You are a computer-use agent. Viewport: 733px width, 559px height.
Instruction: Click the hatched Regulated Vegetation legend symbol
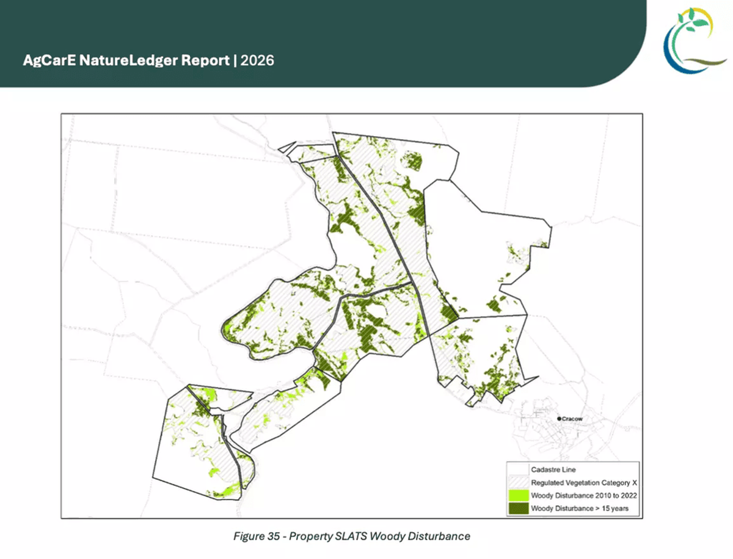tap(518, 482)
